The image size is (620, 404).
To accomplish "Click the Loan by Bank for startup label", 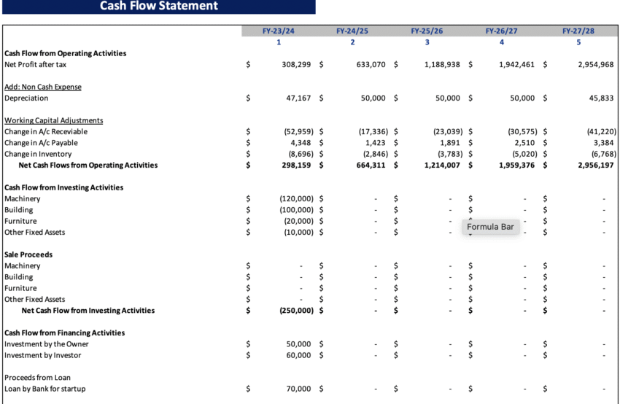I will coord(44,389).
